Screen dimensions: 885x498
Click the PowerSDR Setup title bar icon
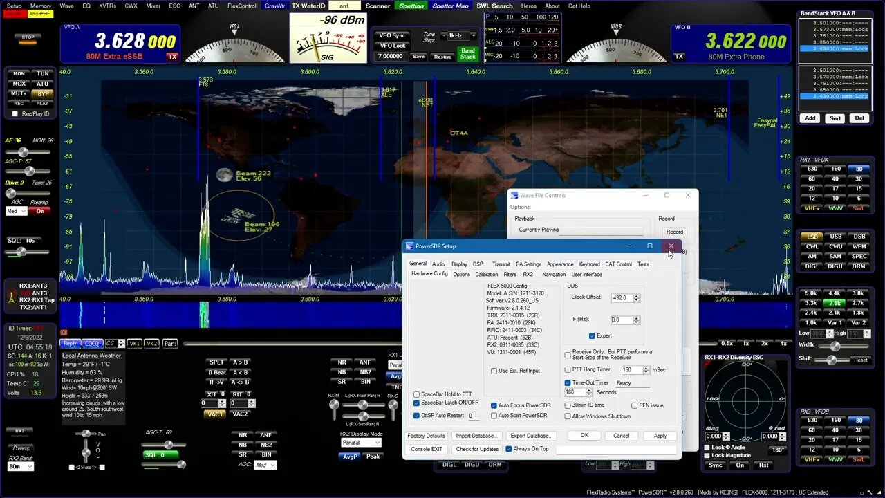409,246
